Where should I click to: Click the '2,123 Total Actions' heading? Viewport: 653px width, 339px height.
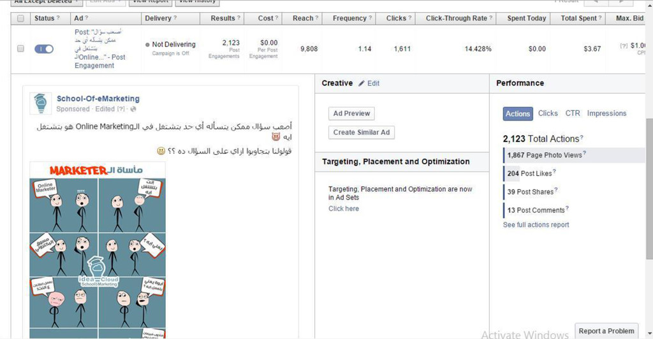click(541, 139)
